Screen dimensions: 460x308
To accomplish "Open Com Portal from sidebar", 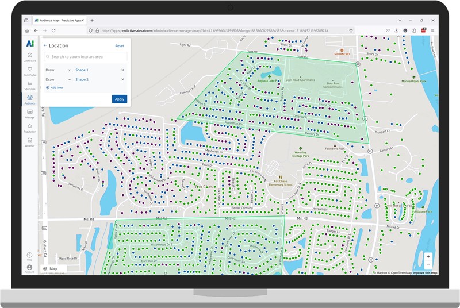I will coord(29,70).
